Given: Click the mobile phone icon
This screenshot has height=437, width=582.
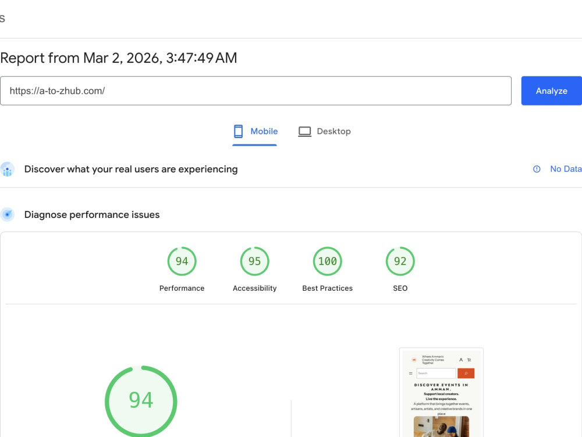Looking at the screenshot, I should point(238,131).
